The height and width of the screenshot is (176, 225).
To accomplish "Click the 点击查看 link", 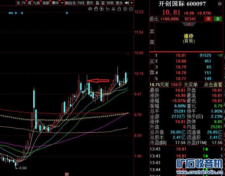I will pyautogui.click(x=213, y=85).
